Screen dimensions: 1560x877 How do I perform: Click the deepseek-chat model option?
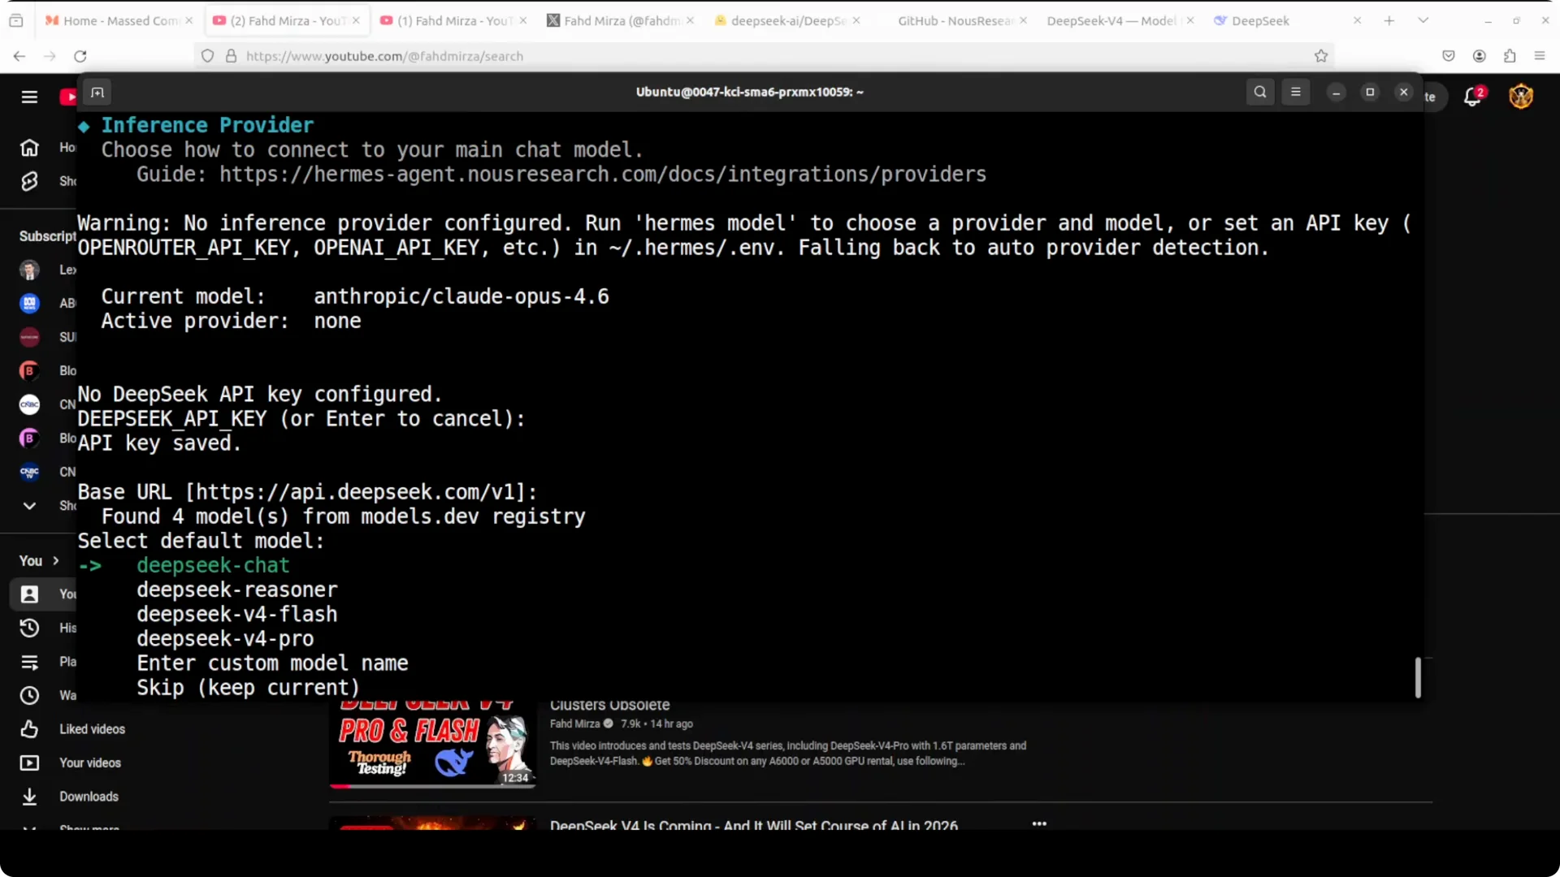tap(212, 565)
